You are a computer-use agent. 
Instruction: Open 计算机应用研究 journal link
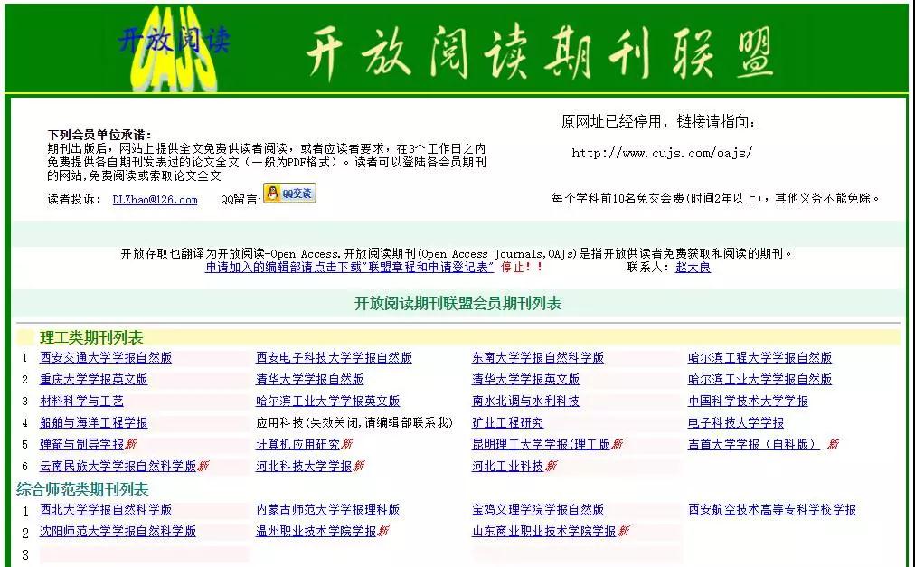[297, 444]
